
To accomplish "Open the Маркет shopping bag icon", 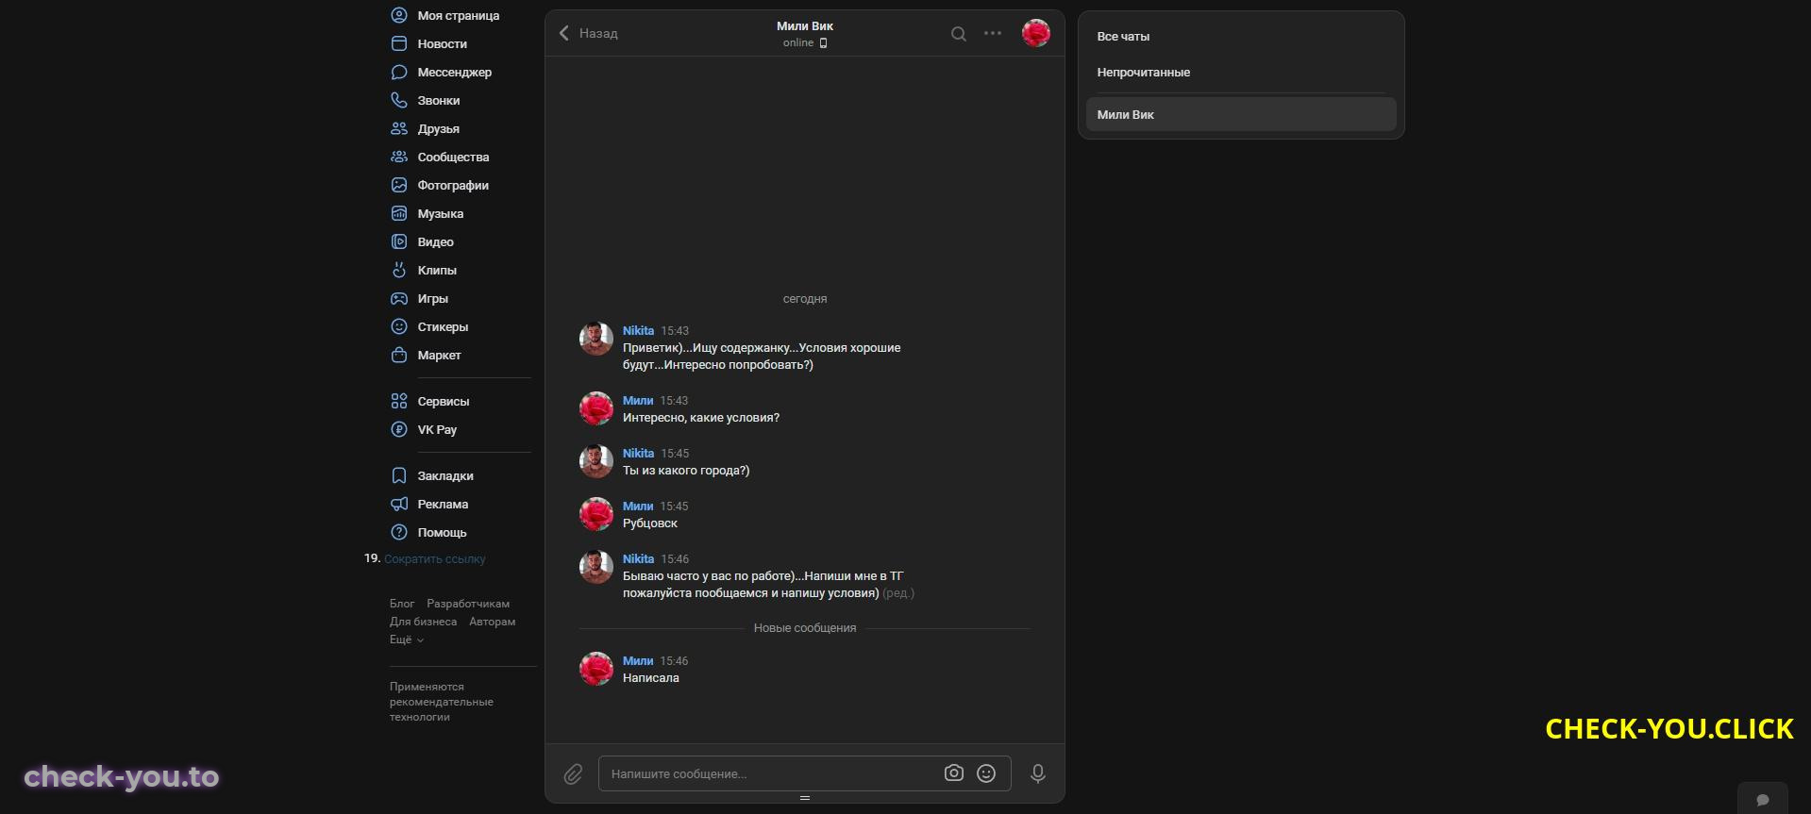I will click(x=399, y=355).
